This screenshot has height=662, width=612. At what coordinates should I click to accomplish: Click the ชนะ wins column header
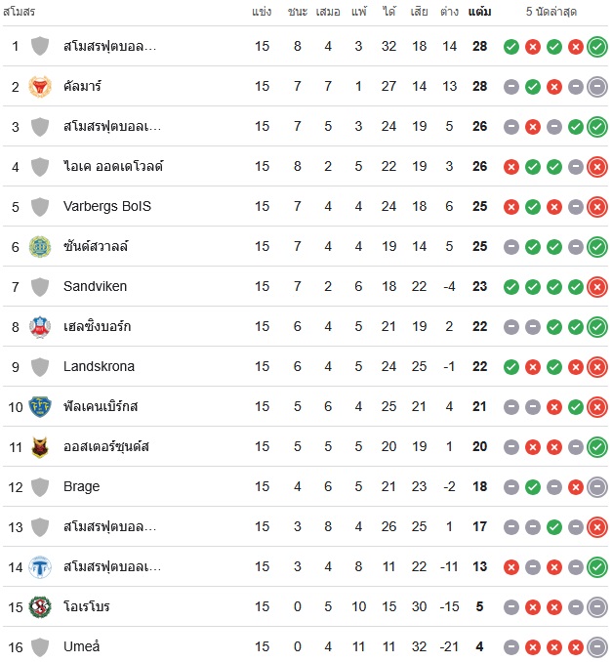pyautogui.click(x=298, y=12)
